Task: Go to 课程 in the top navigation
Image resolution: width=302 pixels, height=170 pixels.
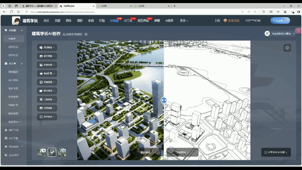Action: [x=80, y=21]
